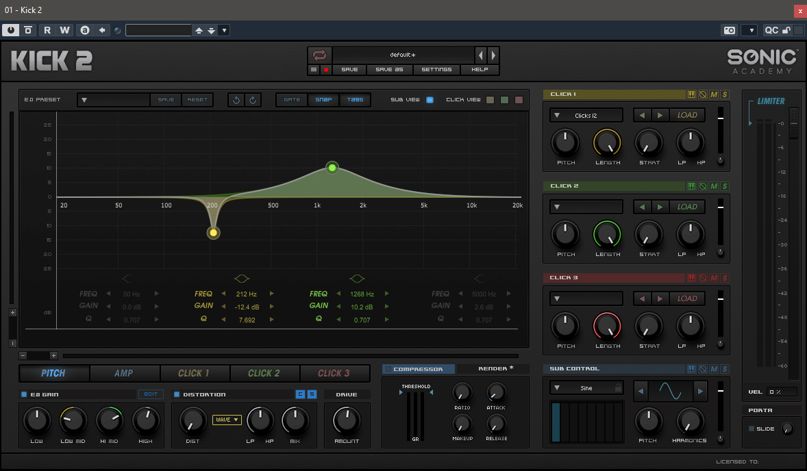This screenshot has width=807, height=471.
Task: Switch to the Click 2 tab
Action: [264, 373]
